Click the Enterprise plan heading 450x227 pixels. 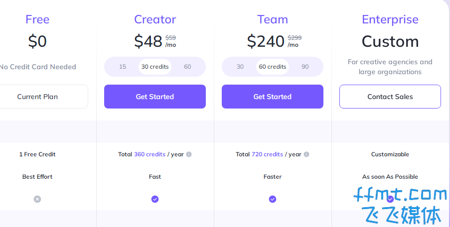390,19
